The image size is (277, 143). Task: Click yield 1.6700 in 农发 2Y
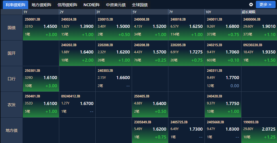(87, 104)
